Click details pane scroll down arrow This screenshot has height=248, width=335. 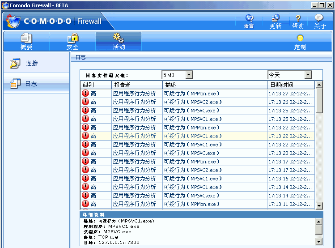pos(318,242)
